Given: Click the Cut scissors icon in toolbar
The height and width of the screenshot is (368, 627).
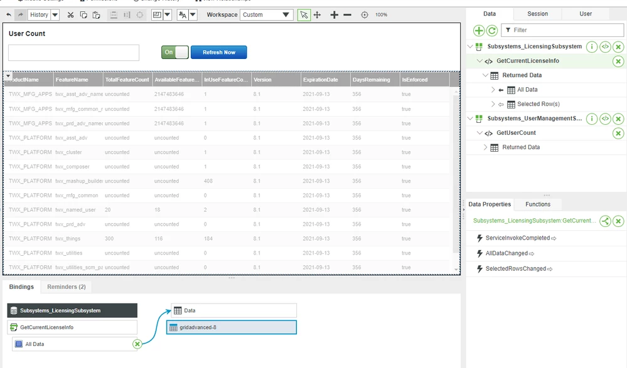Looking at the screenshot, I should (x=70, y=15).
